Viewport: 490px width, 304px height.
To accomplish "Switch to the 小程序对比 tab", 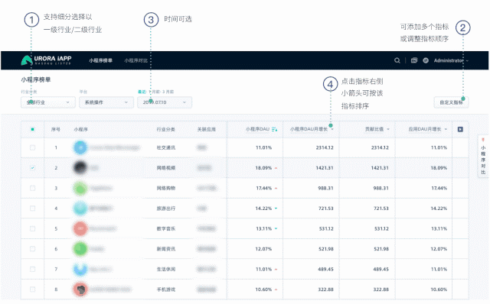I will [x=136, y=60].
